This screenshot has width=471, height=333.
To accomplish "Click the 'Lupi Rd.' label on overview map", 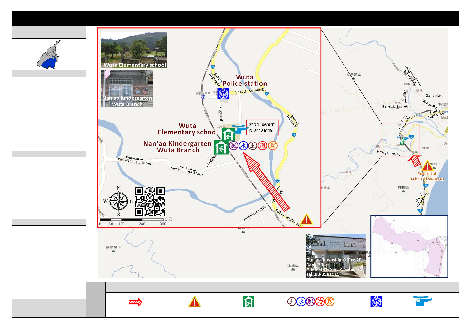I will pyautogui.click(x=391, y=107).
